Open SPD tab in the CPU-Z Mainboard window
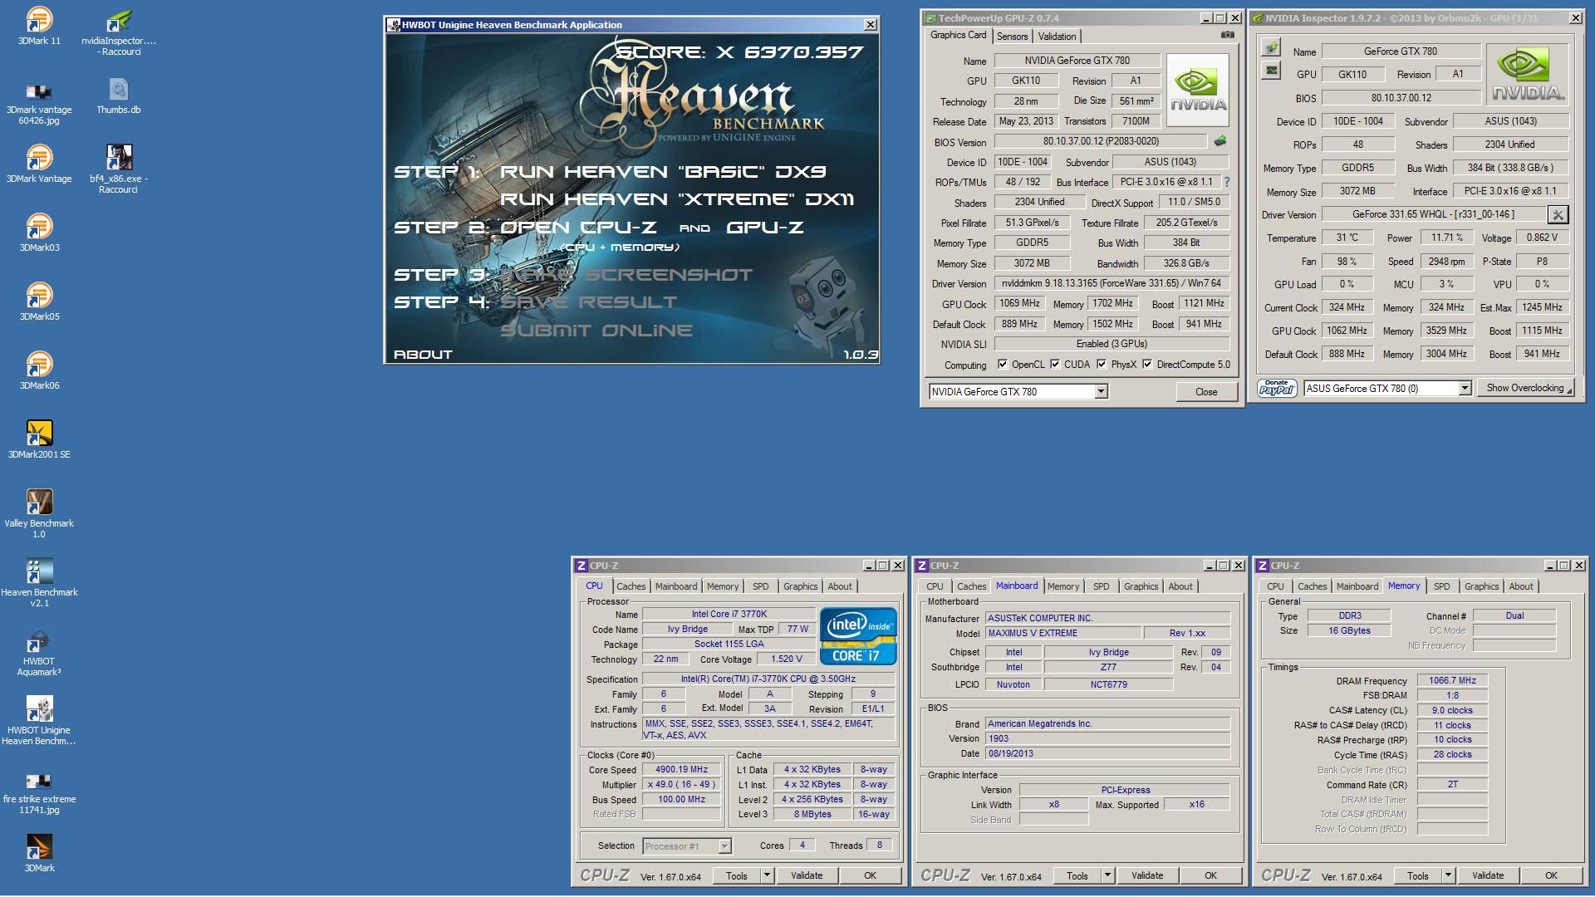The image size is (1595, 897). pyautogui.click(x=1101, y=586)
